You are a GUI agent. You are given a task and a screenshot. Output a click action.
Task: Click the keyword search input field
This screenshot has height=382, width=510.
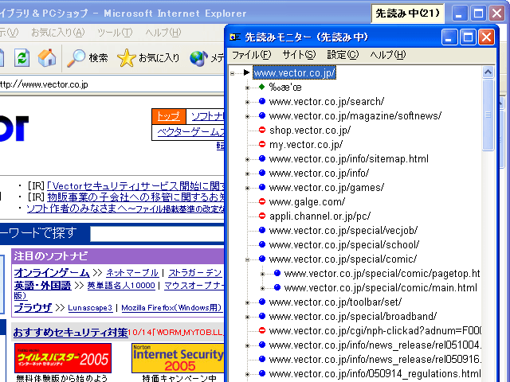point(157,234)
